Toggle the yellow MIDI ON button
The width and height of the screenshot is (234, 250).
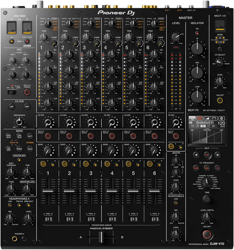(12, 41)
